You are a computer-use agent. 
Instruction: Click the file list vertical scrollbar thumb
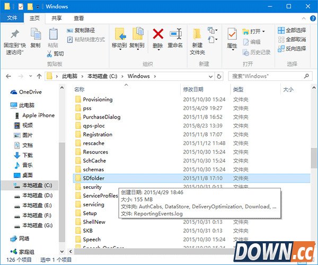(314, 158)
